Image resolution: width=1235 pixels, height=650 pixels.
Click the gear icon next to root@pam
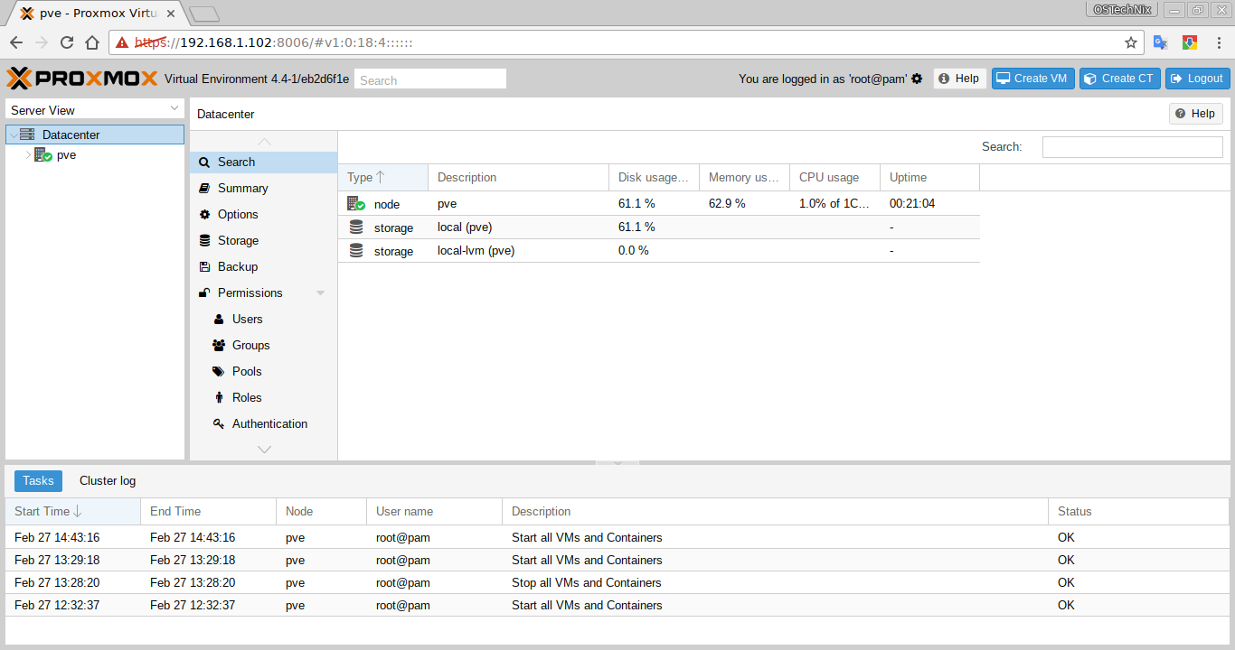[x=917, y=79]
